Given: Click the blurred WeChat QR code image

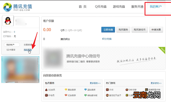Looking at the screenshot, I should click(53, 58).
